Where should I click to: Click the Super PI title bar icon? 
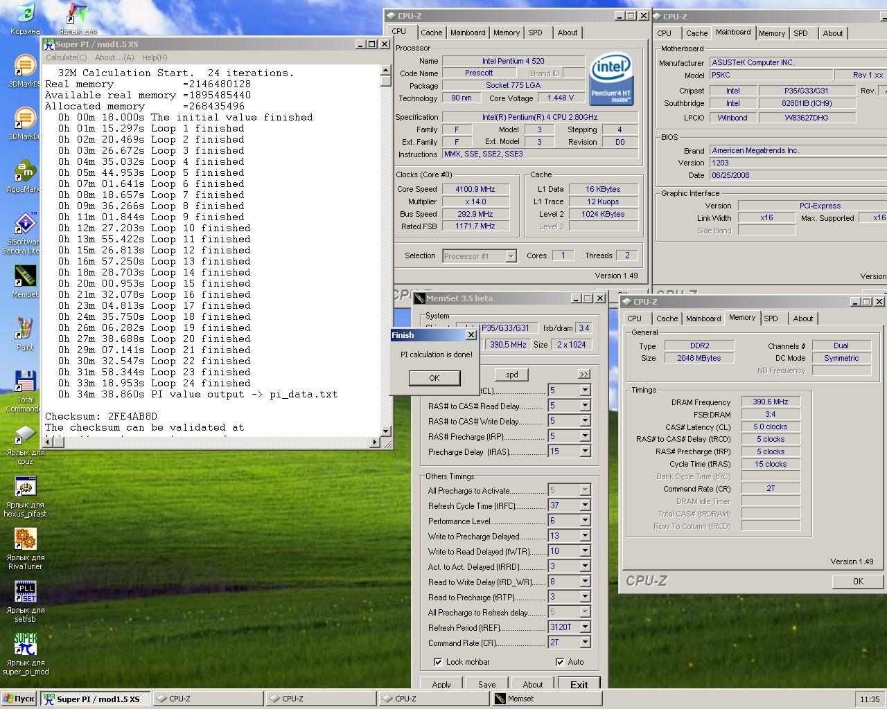tap(49, 44)
